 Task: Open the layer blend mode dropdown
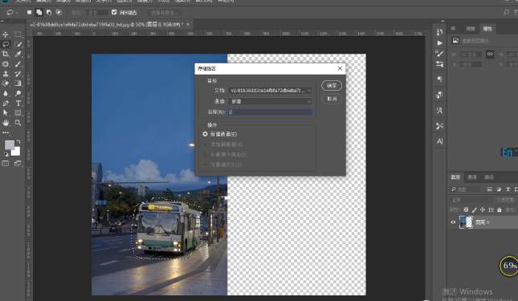tap(471, 200)
